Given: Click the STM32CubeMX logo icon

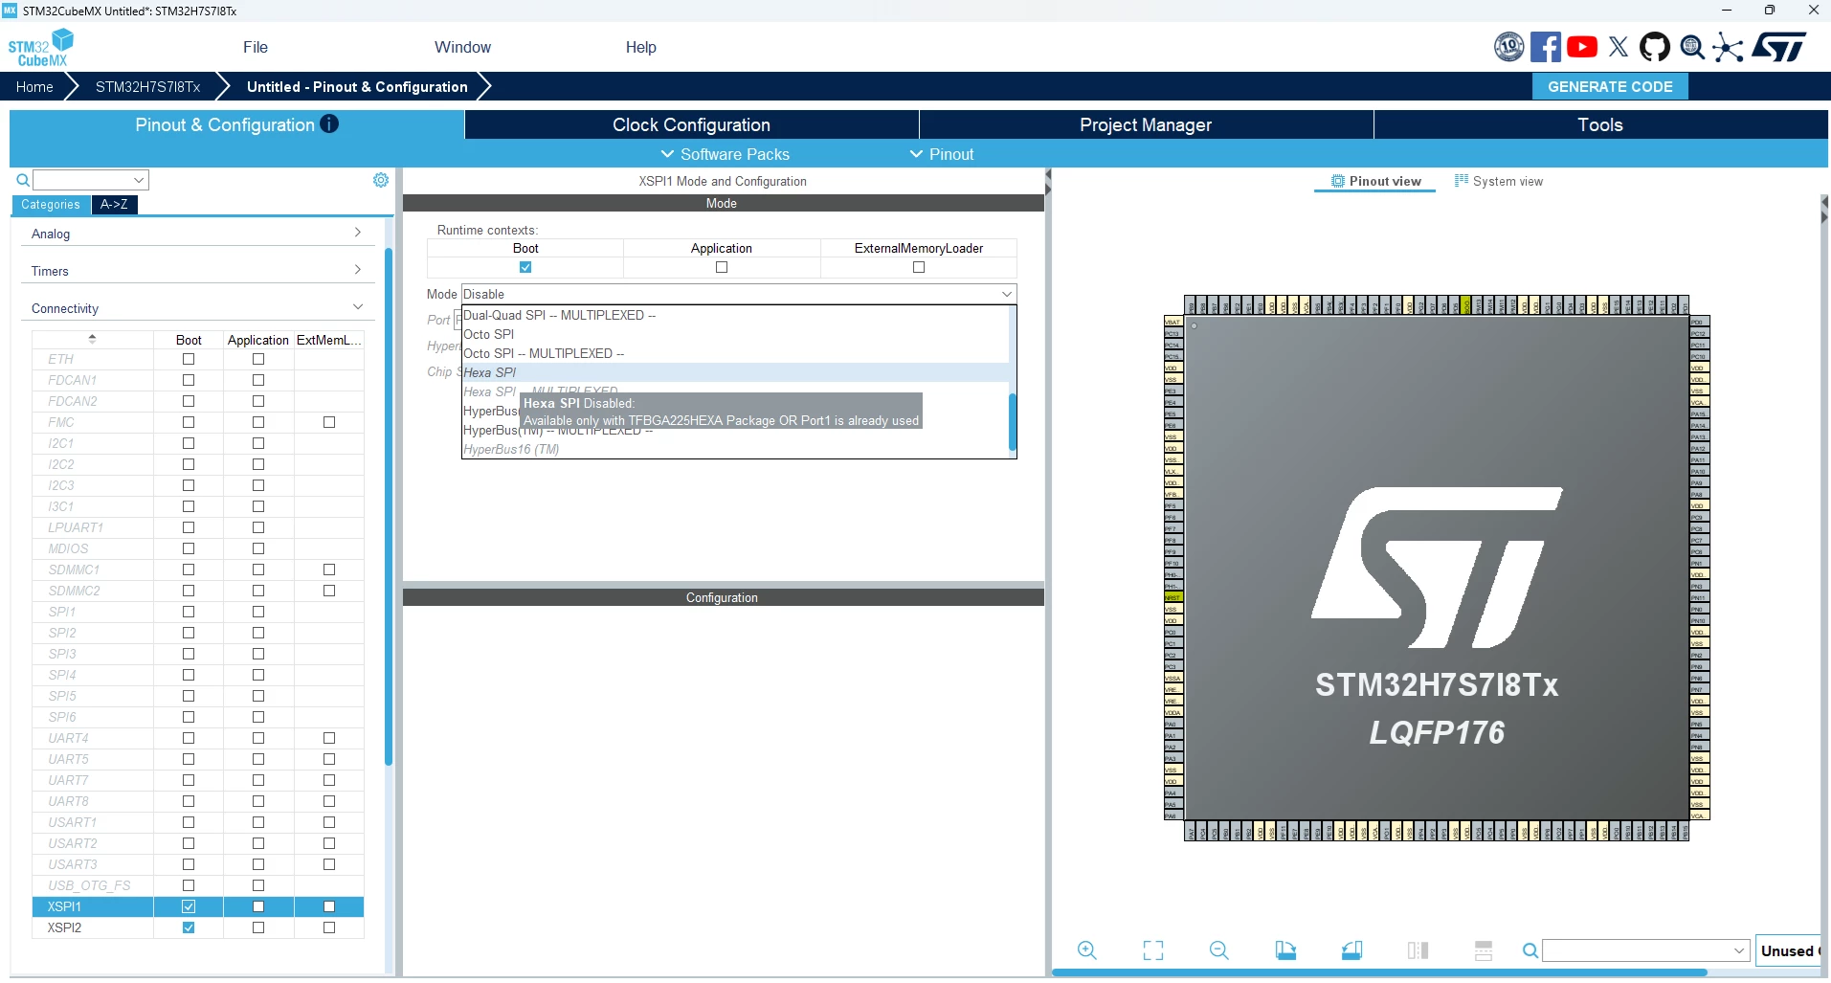Looking at the screenshot, I should 41,47.
